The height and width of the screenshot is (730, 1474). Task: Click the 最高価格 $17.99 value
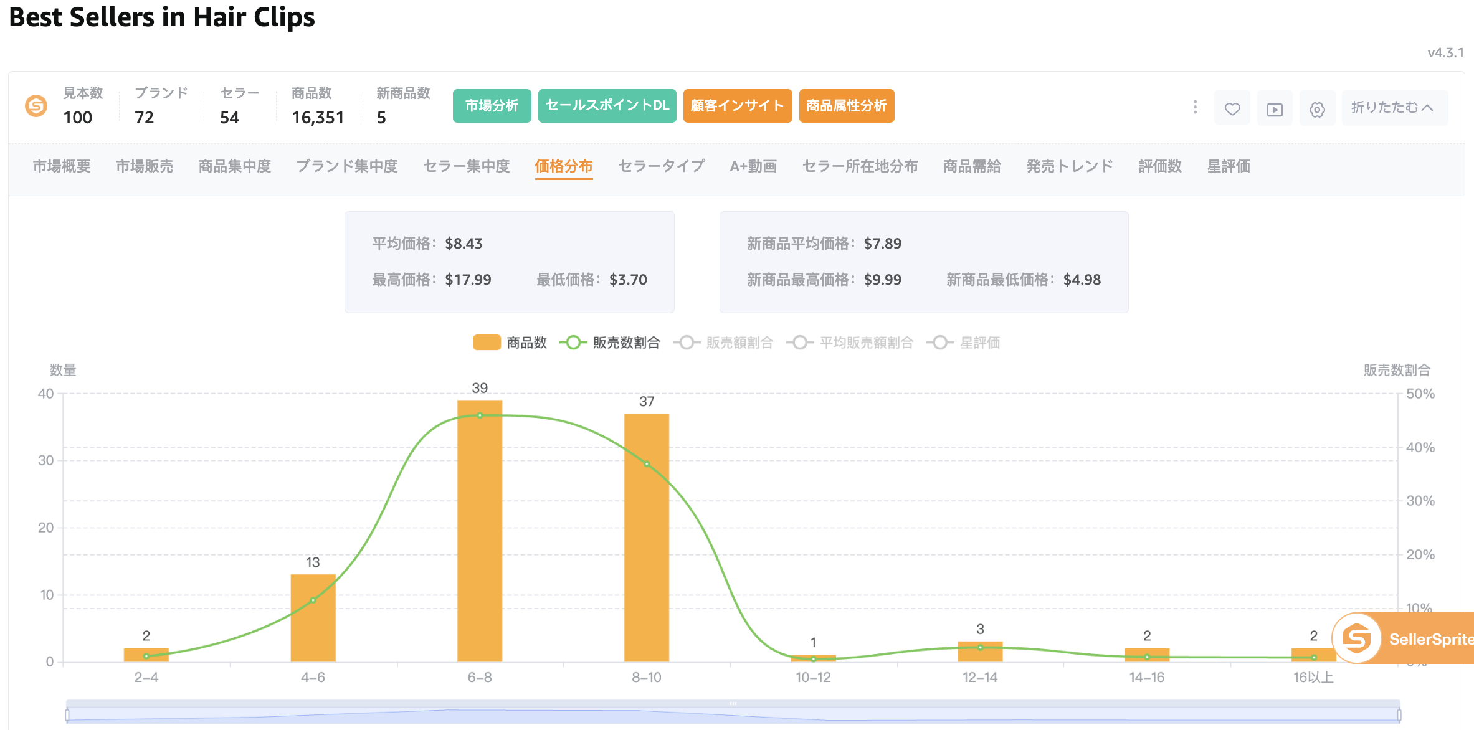[468, 280]
